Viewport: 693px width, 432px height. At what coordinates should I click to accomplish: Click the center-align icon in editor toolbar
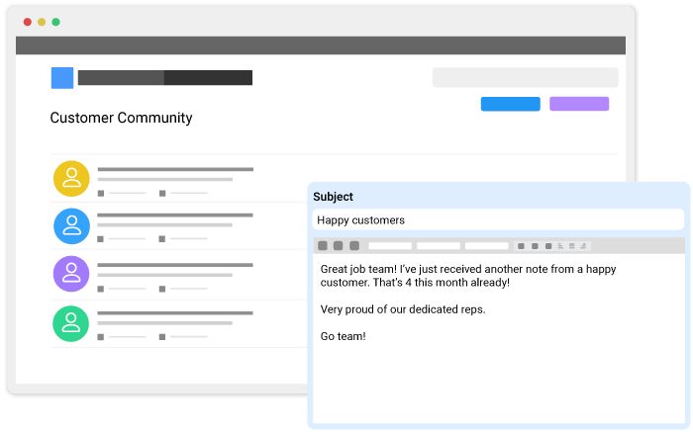click(x=572, y=246)
